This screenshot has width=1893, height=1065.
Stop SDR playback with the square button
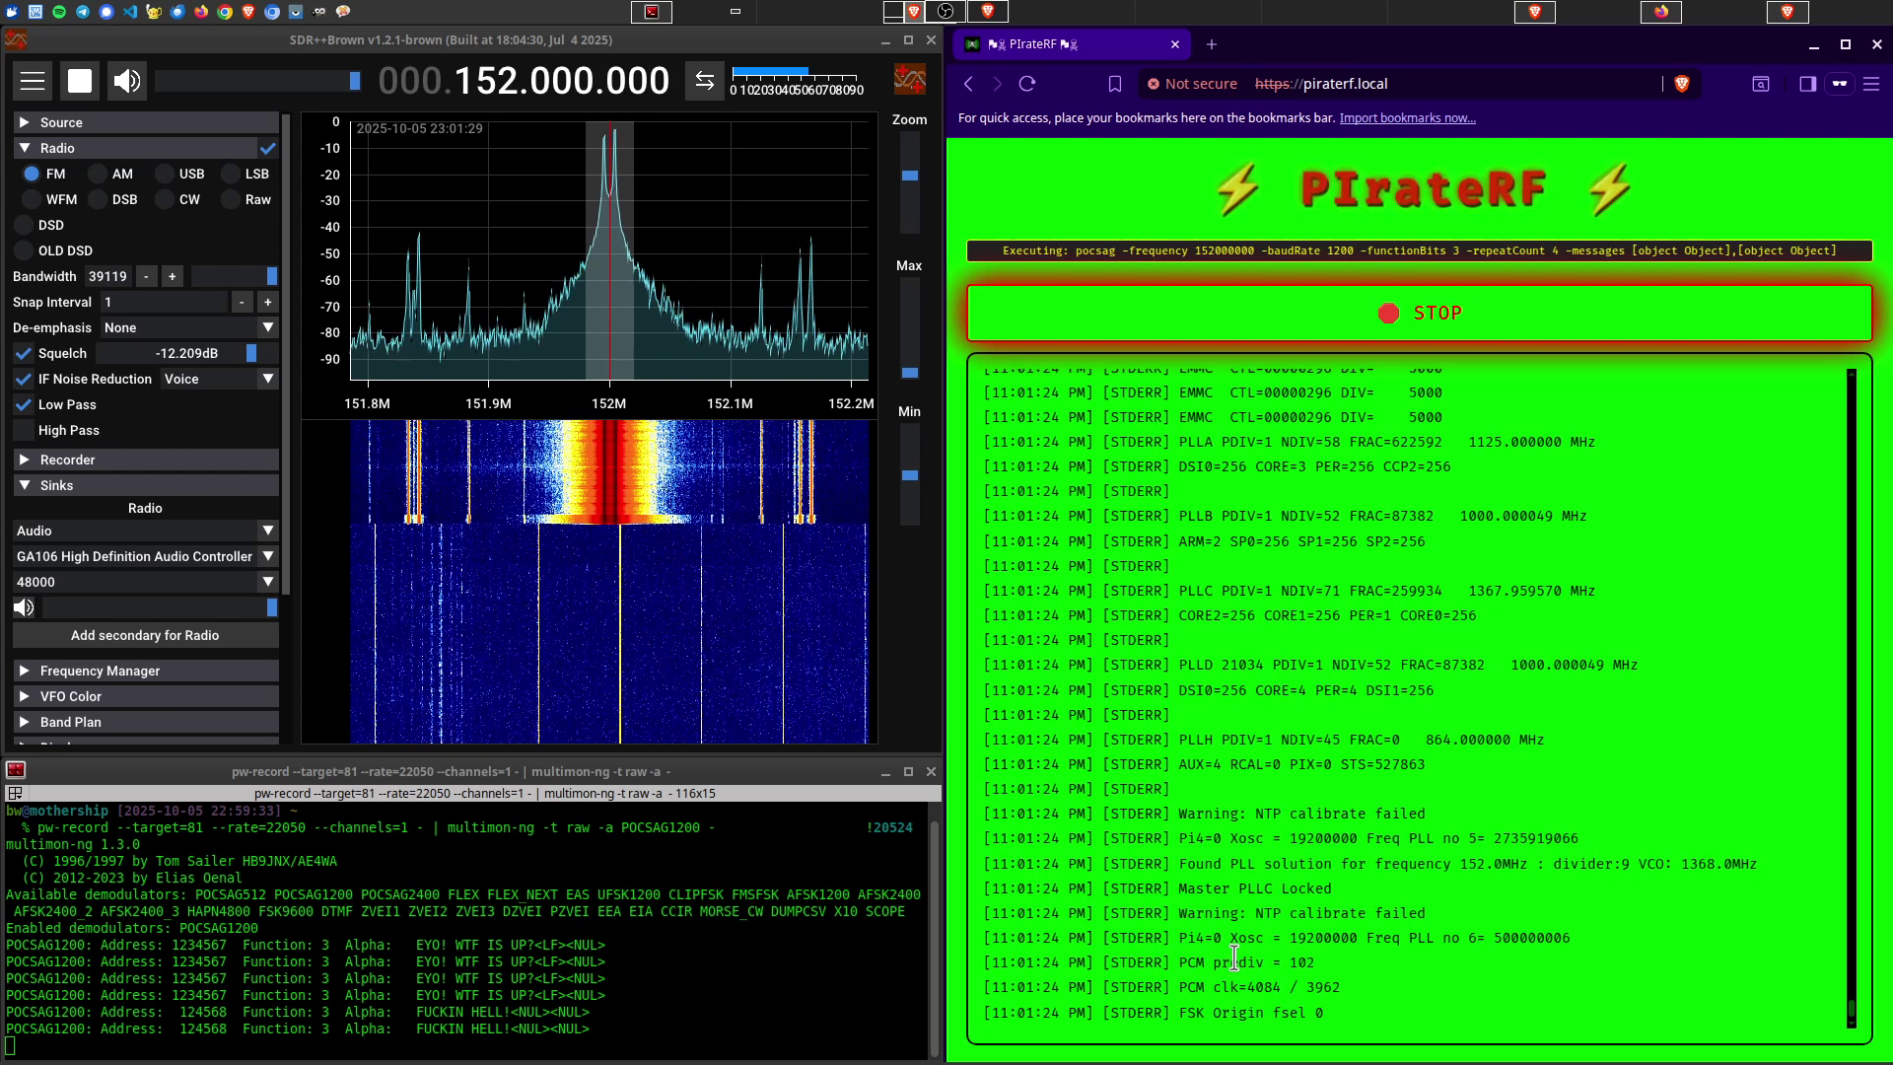click(x=80, y=81)
